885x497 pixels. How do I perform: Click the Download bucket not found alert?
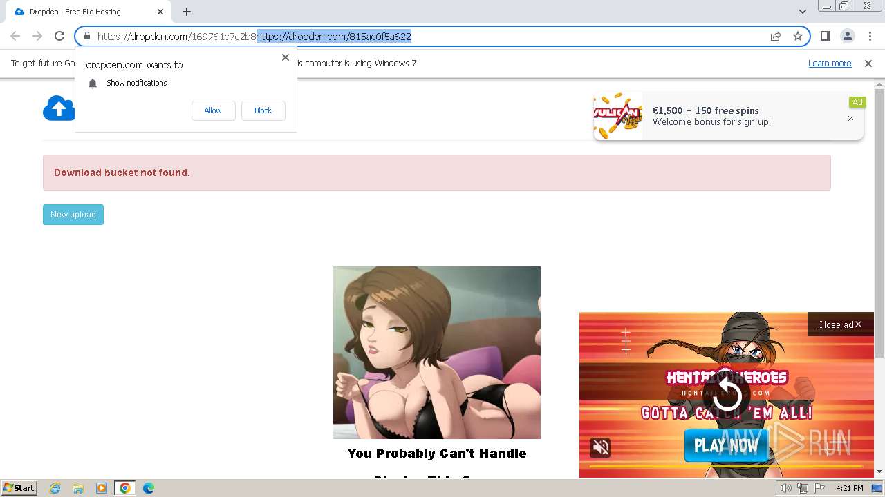pyautogui.click(x=437, y=173)
